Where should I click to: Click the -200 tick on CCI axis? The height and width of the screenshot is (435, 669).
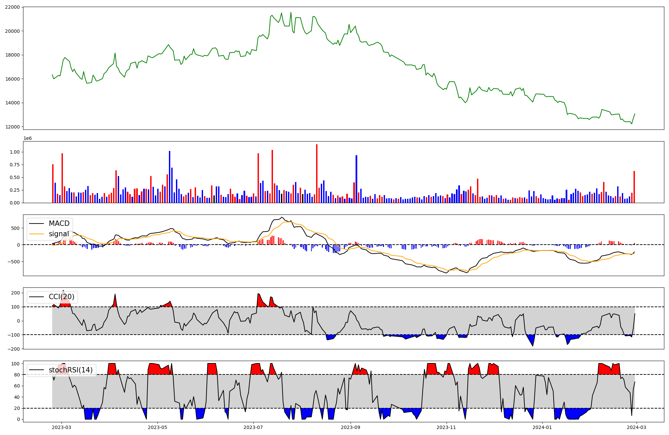[14, 349]
